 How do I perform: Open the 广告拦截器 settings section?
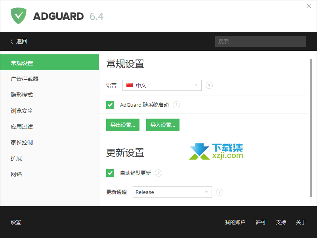point(25,79)
